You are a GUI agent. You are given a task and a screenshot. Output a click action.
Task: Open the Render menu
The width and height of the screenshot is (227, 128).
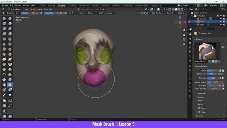click(x=18, y=5)
